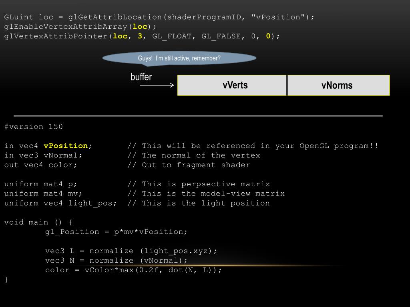Click the "out vec4 color;" declaration

(41, 165)
